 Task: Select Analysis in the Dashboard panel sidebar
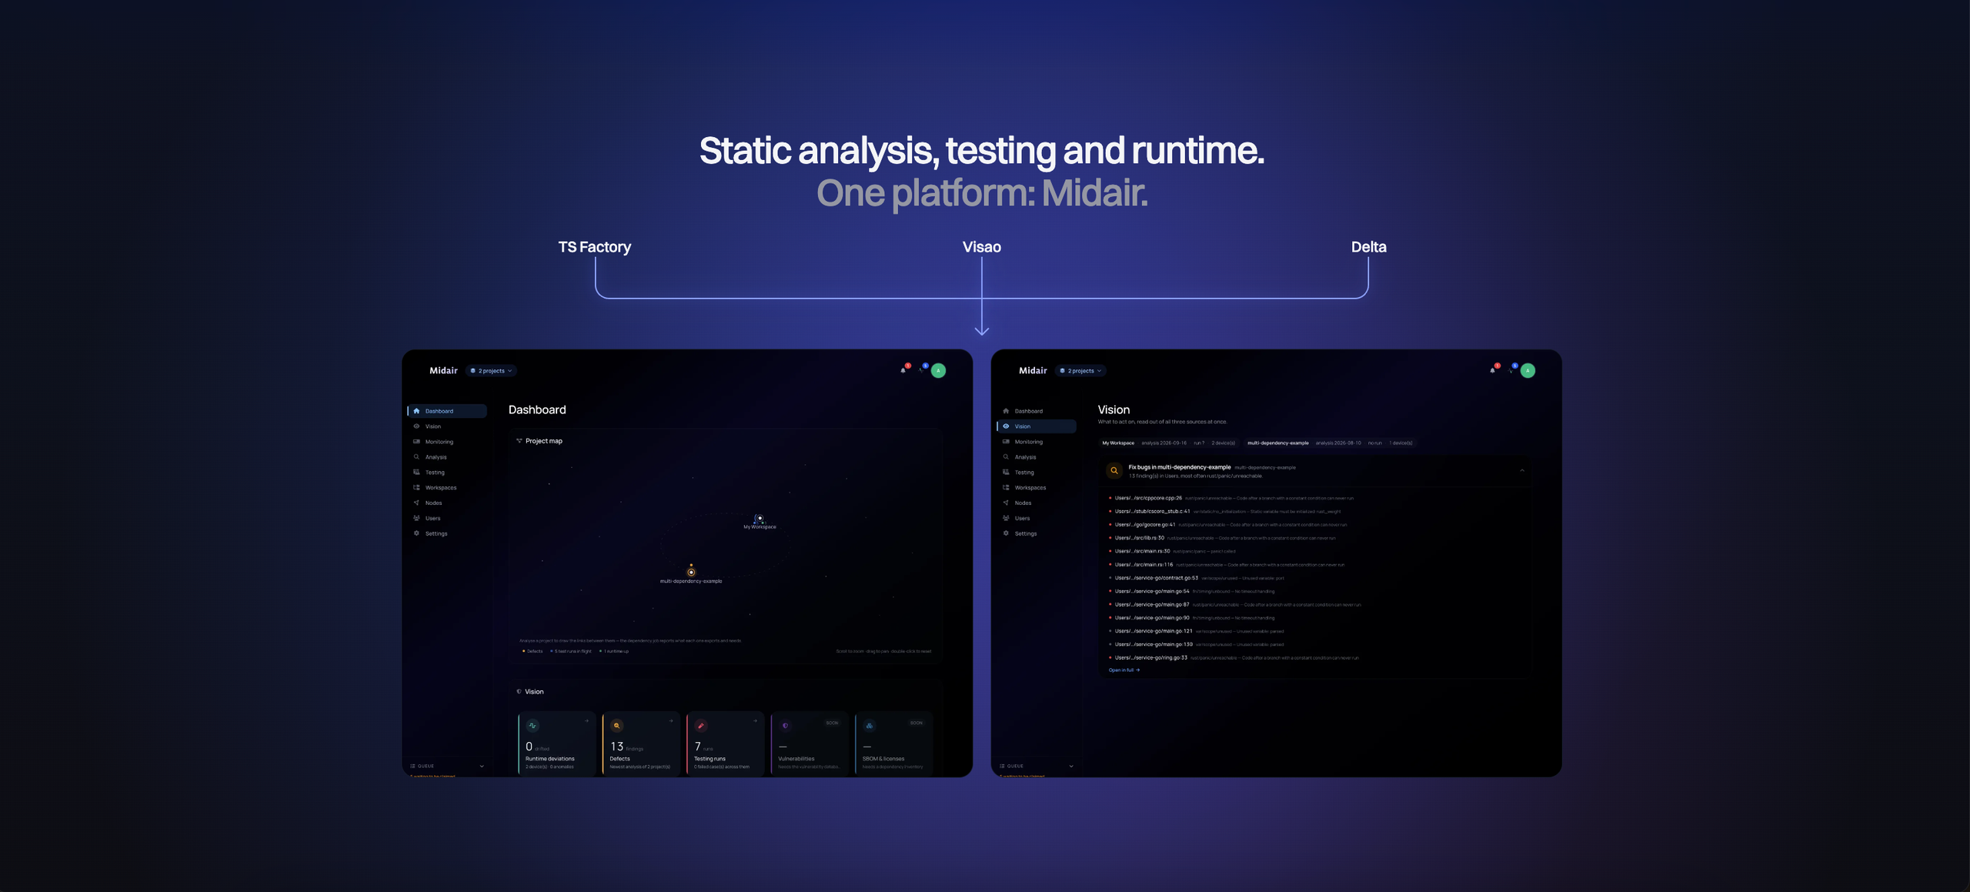(447, 457)
